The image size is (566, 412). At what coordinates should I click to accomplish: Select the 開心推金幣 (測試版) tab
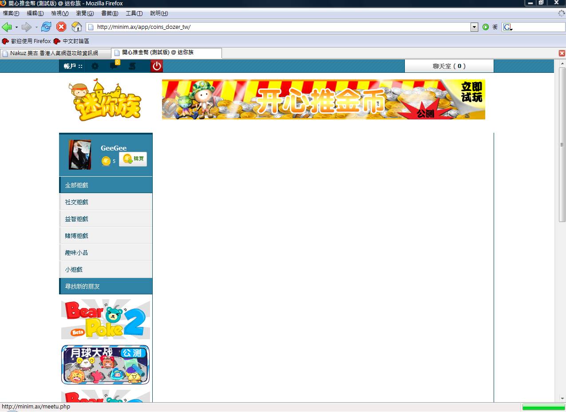click(166, 53)
